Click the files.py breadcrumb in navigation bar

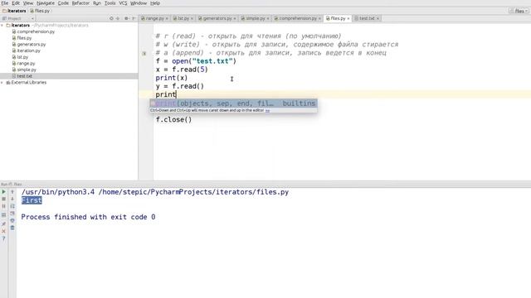40,11
